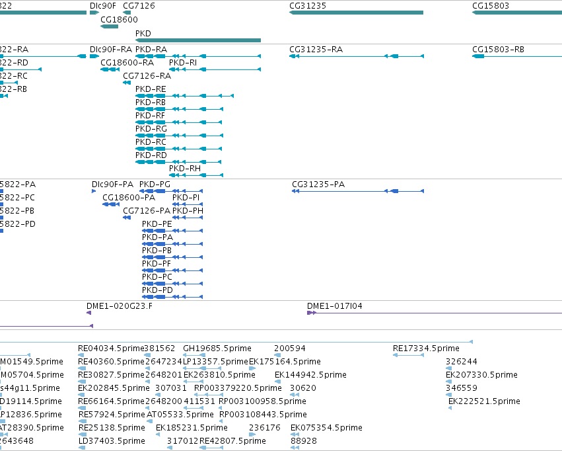Image resolution: width=562 pixels, height=451 pixels.
Task: Select EST RE25138.5prime
Action: pos(112,428)
